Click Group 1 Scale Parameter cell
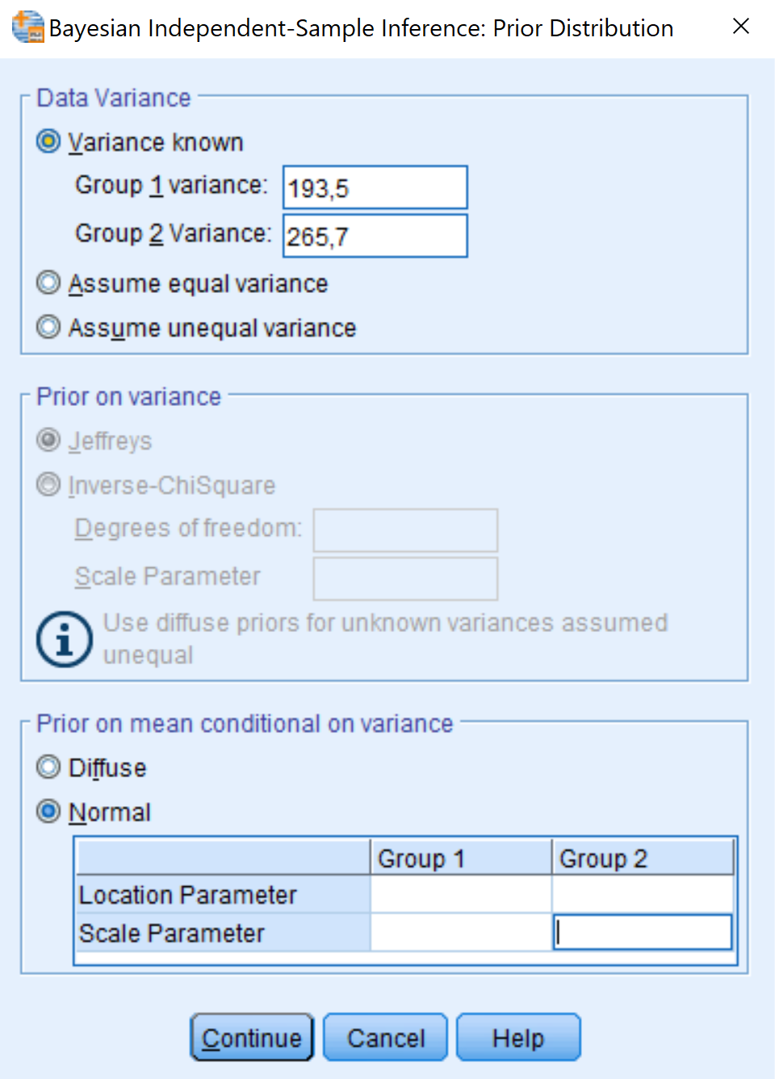775x1079 pixels. click(460, 933)
